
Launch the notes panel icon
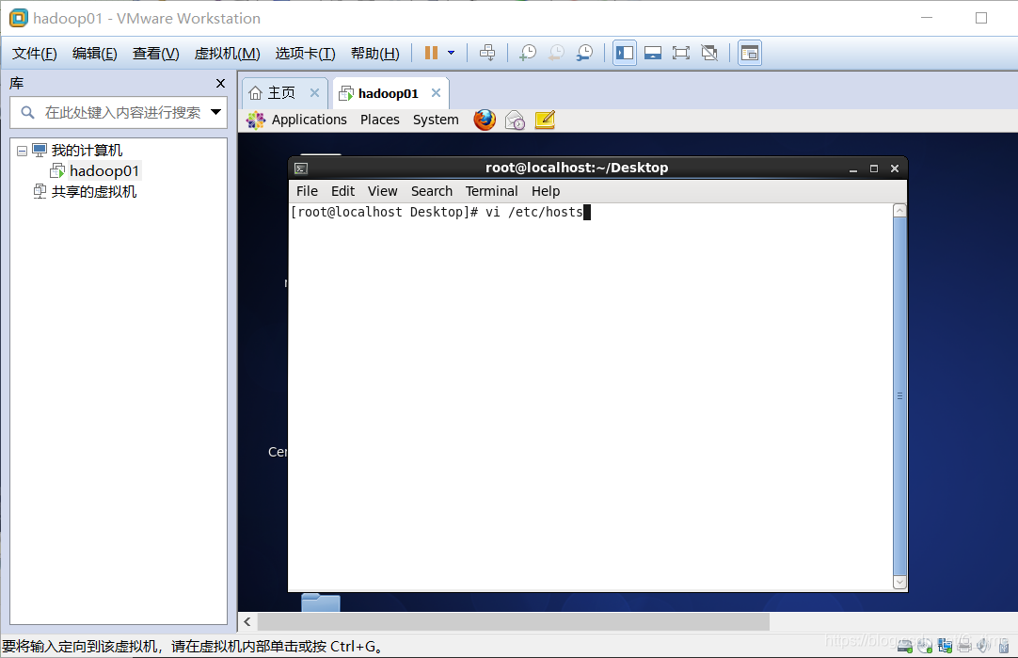(x=545, y=120)
